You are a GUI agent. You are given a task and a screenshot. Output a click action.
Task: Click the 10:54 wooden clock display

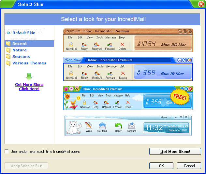[x=147, y=44]
